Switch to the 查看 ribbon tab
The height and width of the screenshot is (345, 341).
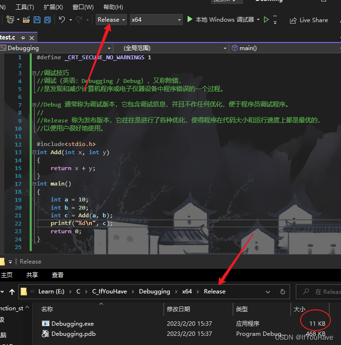tap(58, 275)
